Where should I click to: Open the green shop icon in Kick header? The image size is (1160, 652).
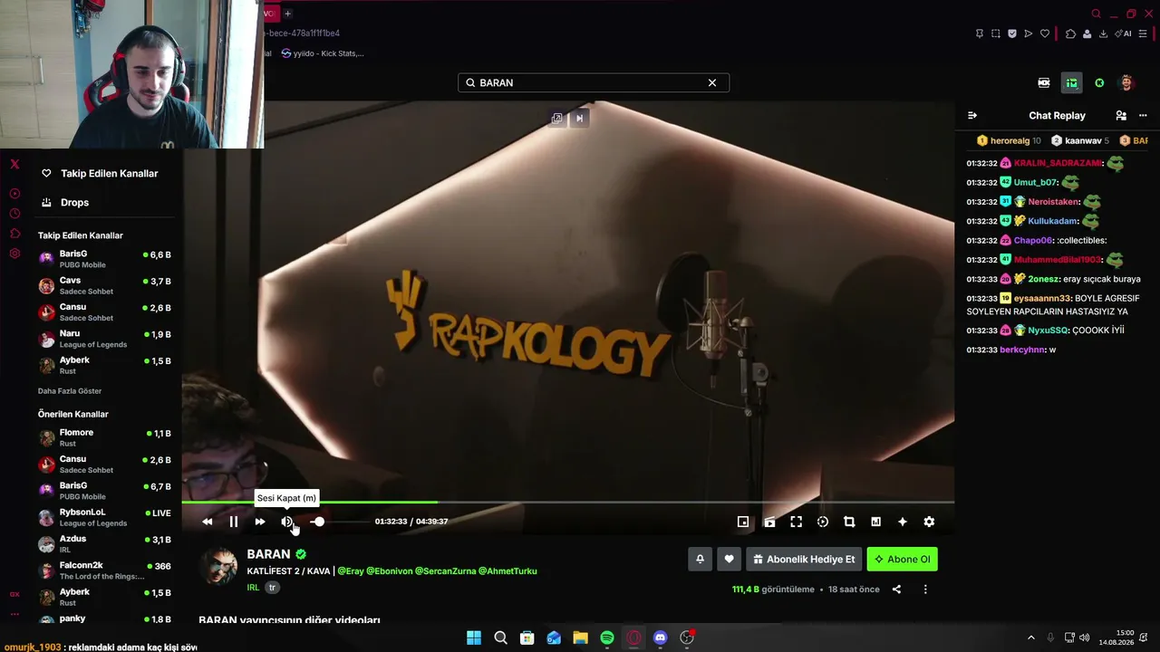1071,82
